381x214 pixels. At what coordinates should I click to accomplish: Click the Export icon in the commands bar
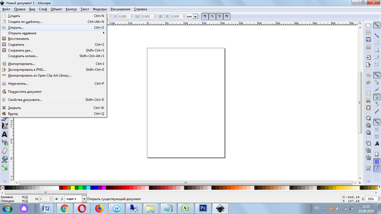368,65
